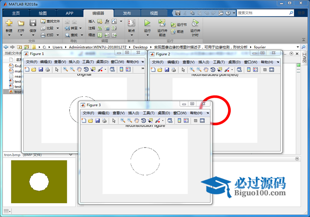310x217 pixels.
Task: Click the Save (保存) disk icon
Action: tap(33, 23)
